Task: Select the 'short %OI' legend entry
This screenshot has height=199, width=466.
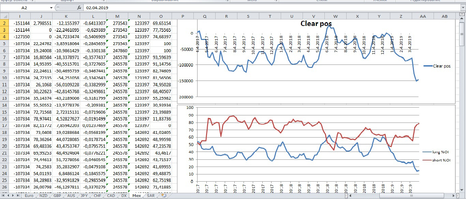Action: (x=436, y=160)
